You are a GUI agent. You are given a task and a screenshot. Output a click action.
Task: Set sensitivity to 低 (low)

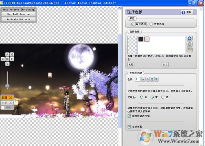pyautogui.click(x=141, y=97)
